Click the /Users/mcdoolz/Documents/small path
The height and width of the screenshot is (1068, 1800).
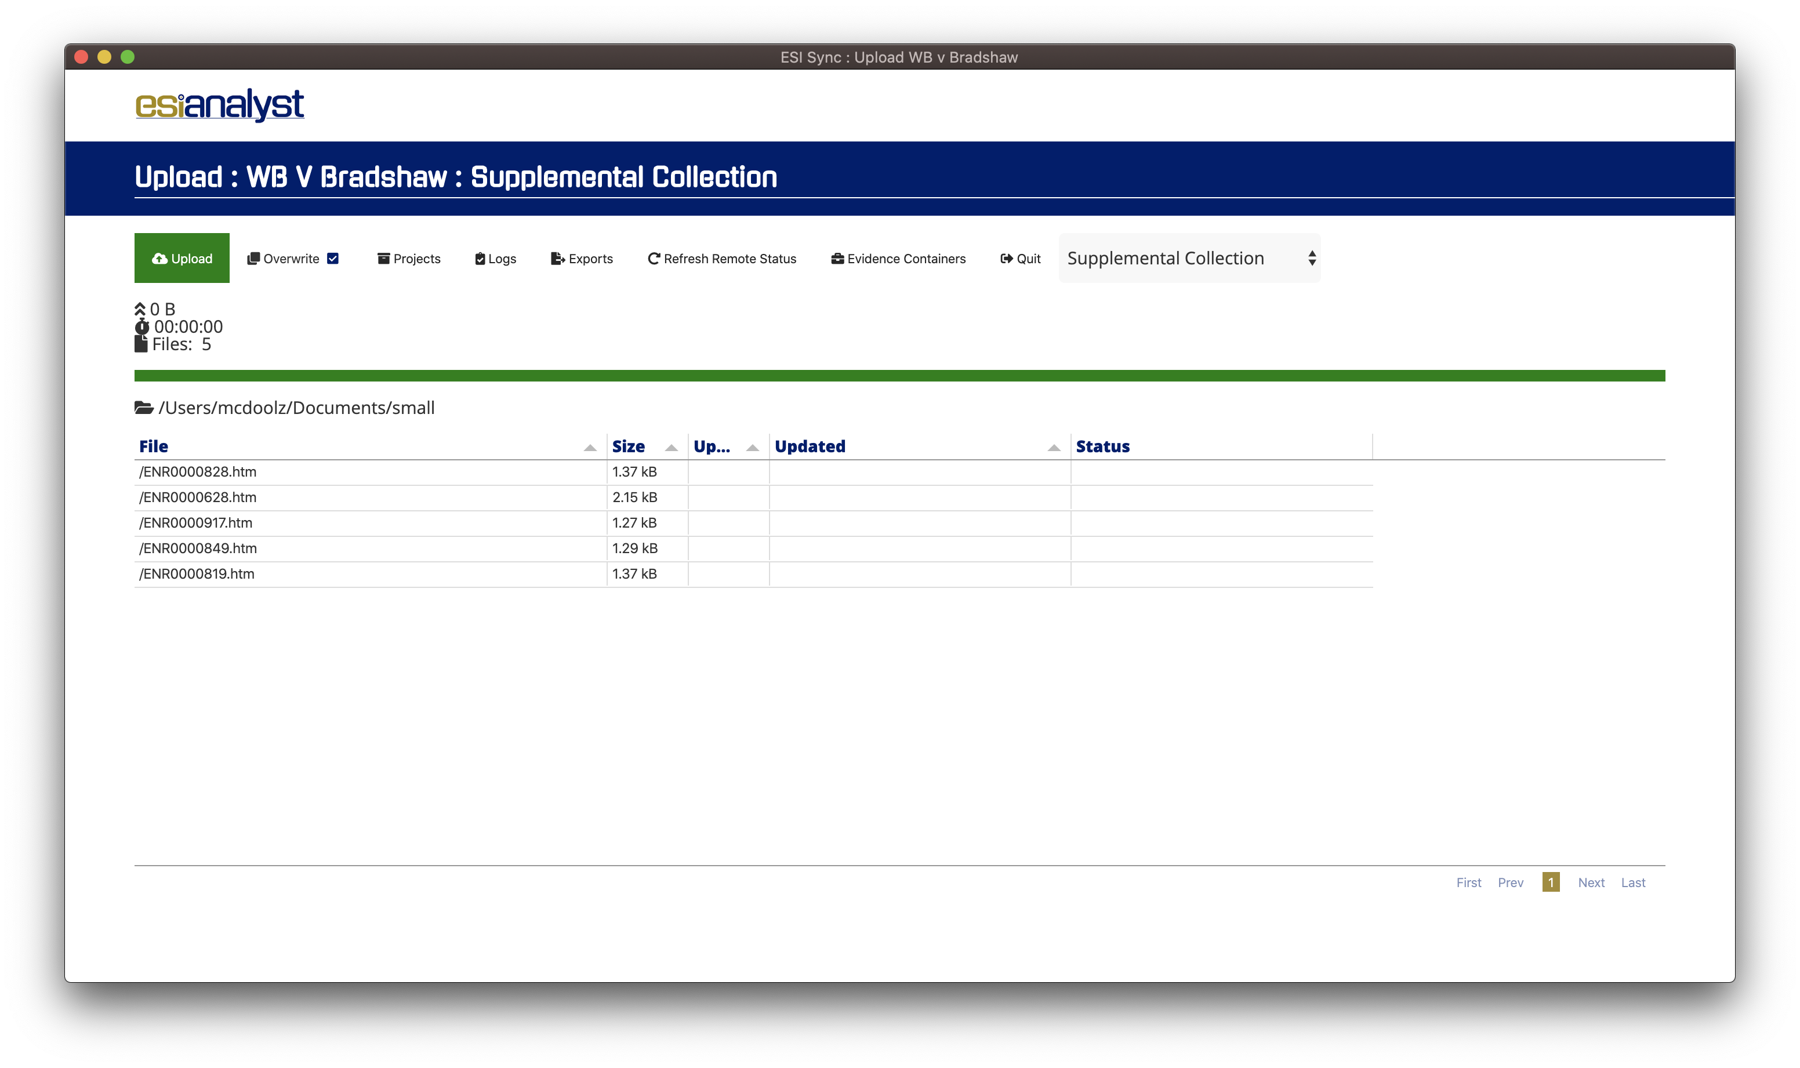(x=296, y=408)
